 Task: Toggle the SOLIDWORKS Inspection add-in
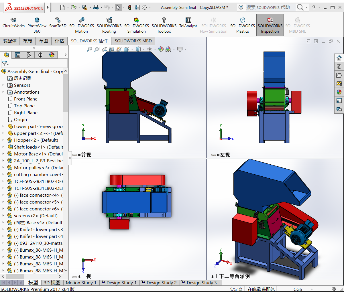click(x=270, y=25)
